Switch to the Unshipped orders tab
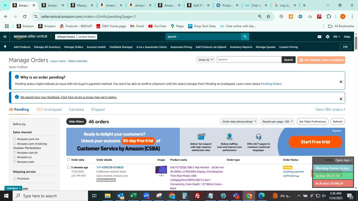 tap(49, 109)
